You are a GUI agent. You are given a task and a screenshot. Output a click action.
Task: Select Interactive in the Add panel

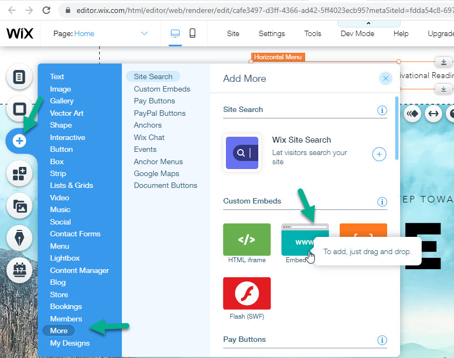(x=67, y=137)
